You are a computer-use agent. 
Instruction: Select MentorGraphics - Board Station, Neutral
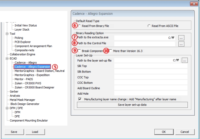click(39, 71)
